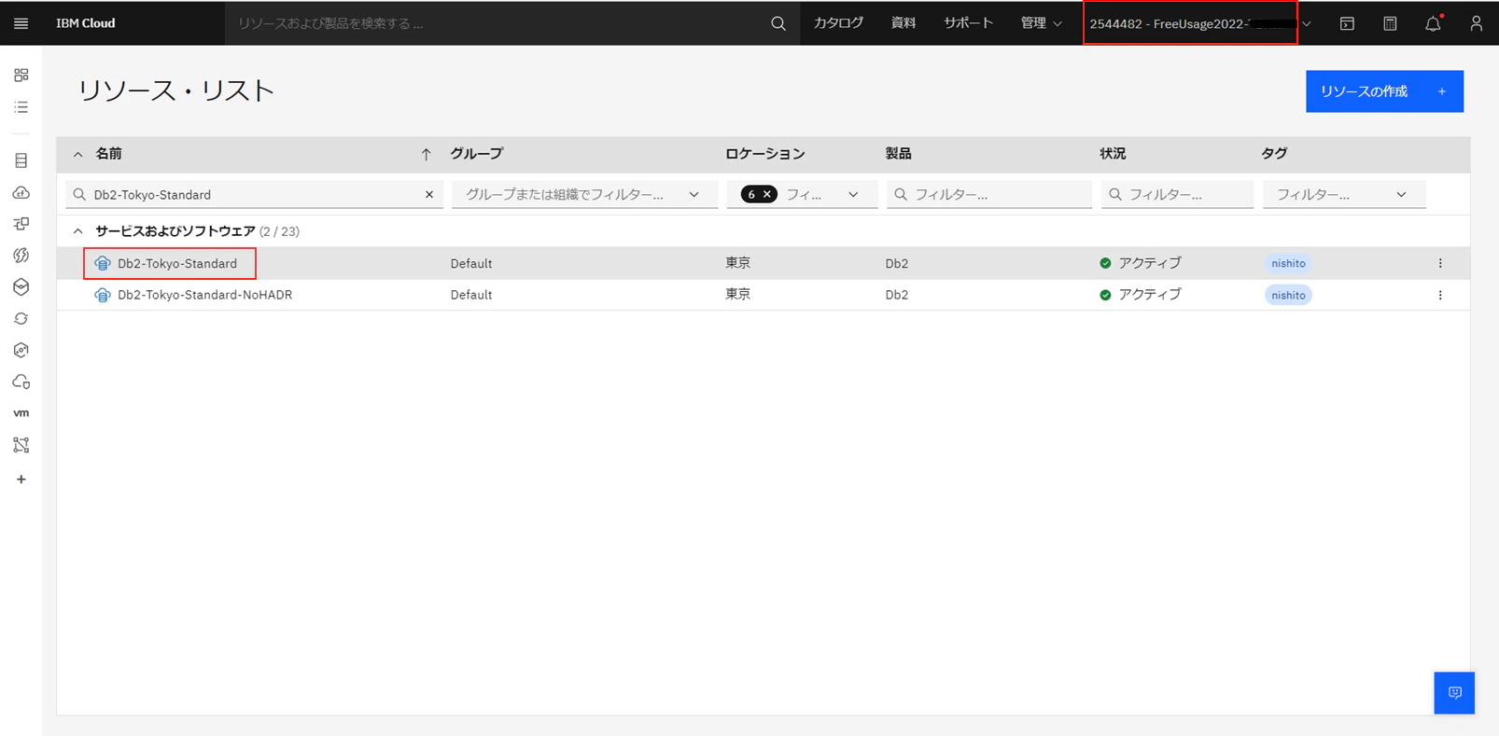Open the sidebar hexagon cube icon
The image size is (1499, 736).
tap(21, 287)
